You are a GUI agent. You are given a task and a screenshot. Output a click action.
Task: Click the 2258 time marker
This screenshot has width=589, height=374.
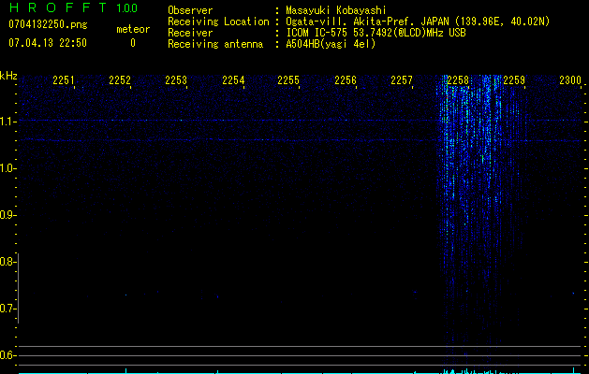458,80
